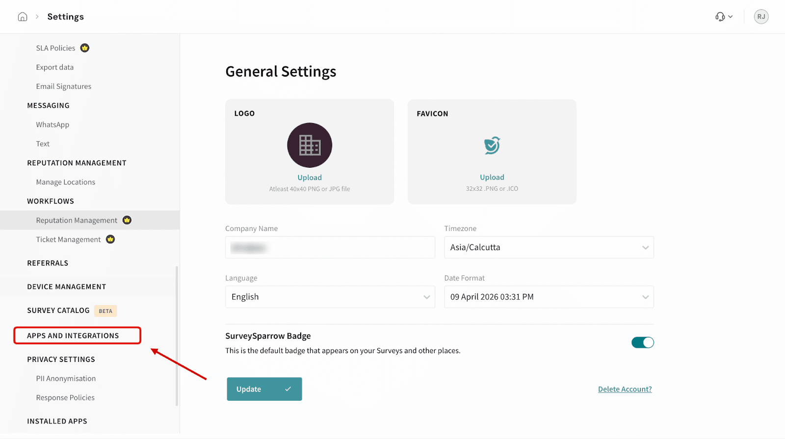The width and height of the screenshot is (785, 439).
Task: Click the BETA badge near Survey Catalog
Action: pyautogui.click(x=105, y=311)
